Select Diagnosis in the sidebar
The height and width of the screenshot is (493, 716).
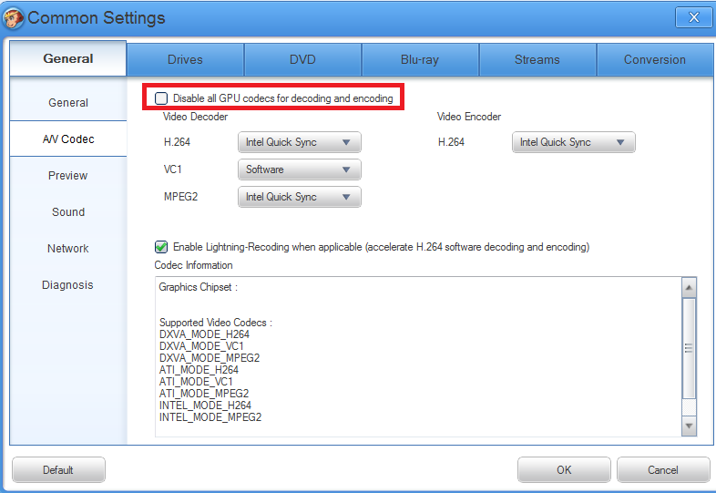tap(68, 285)
